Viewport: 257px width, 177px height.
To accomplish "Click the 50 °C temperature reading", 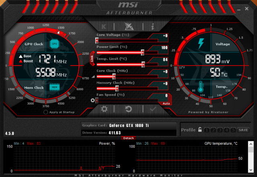I will point(218,72).
